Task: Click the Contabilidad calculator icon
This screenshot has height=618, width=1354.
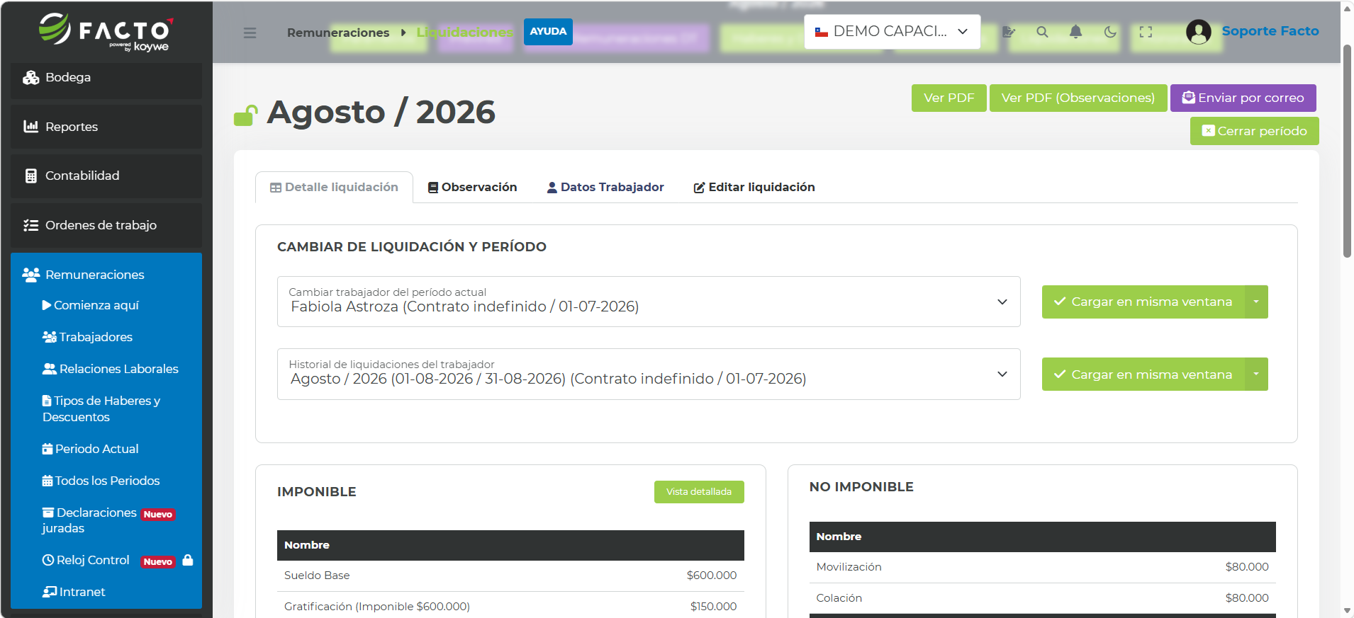Action: click(x=30, y=176)
